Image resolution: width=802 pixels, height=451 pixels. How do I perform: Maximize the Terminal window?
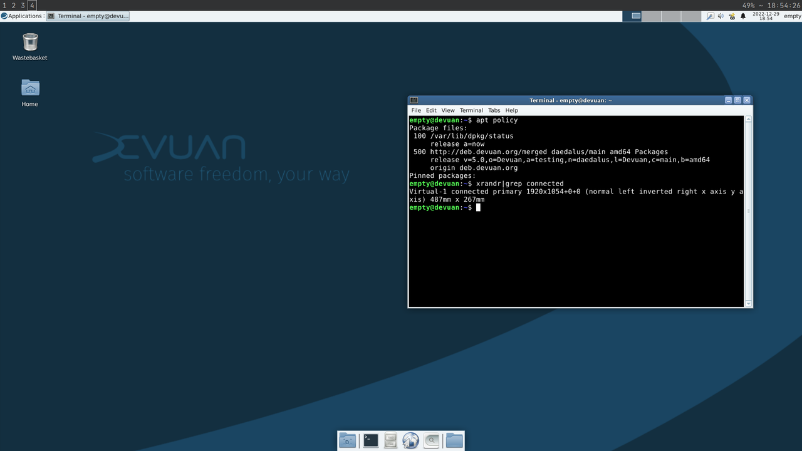click(737, 100)
